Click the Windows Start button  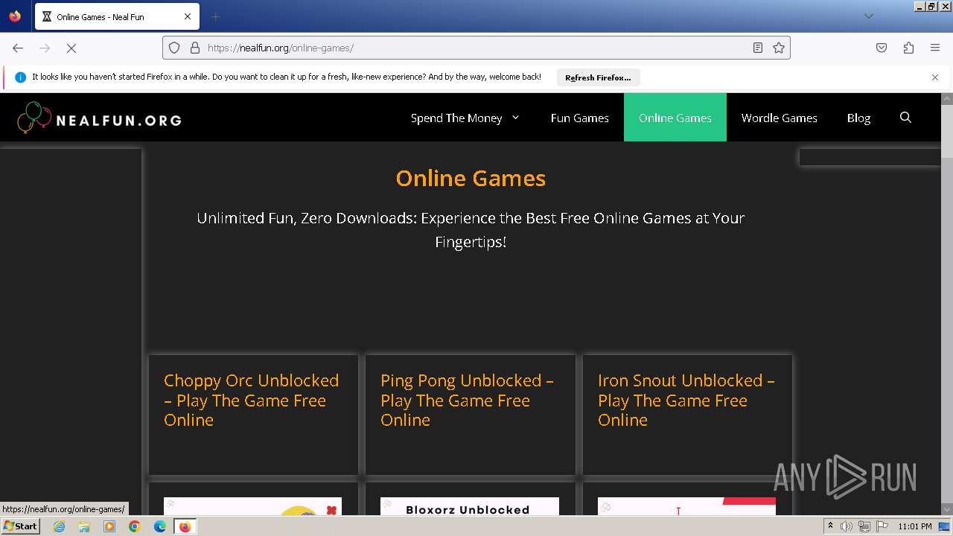(21, 526)
